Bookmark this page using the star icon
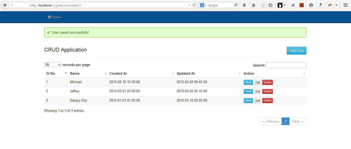This screenshot has width=351, height=149. click(263, 5)
